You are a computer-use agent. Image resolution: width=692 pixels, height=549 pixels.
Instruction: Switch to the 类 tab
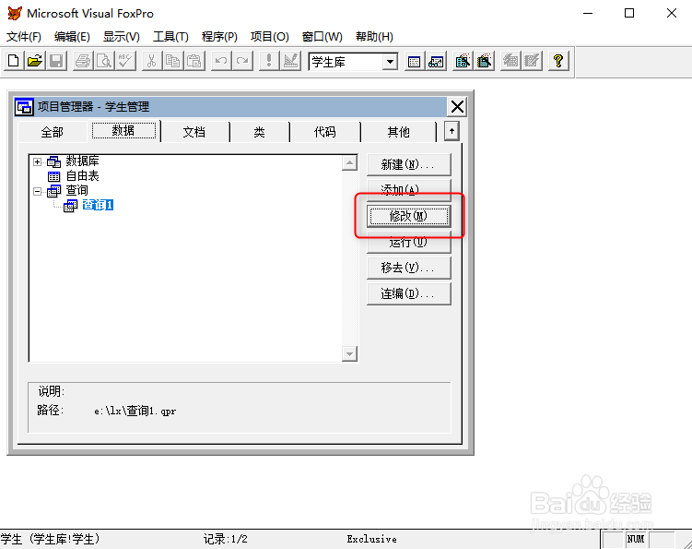point(260,132)
